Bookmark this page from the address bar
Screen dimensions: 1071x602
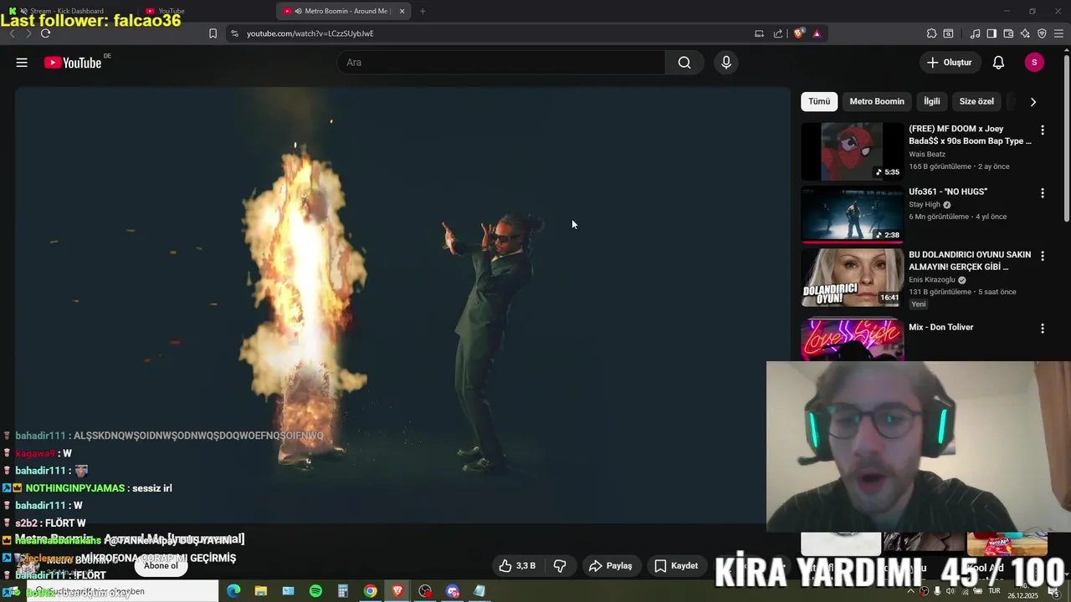click(x=213, y=33)
